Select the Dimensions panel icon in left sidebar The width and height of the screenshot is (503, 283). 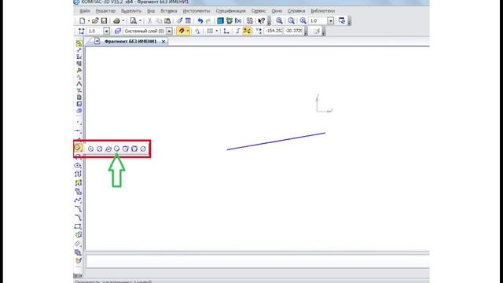79,50
